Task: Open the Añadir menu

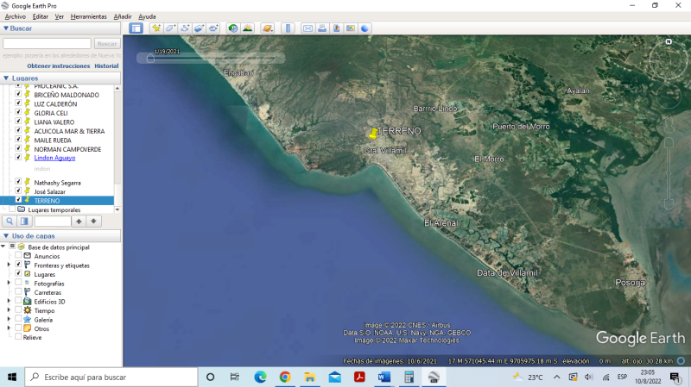Action: pos(123,16)
